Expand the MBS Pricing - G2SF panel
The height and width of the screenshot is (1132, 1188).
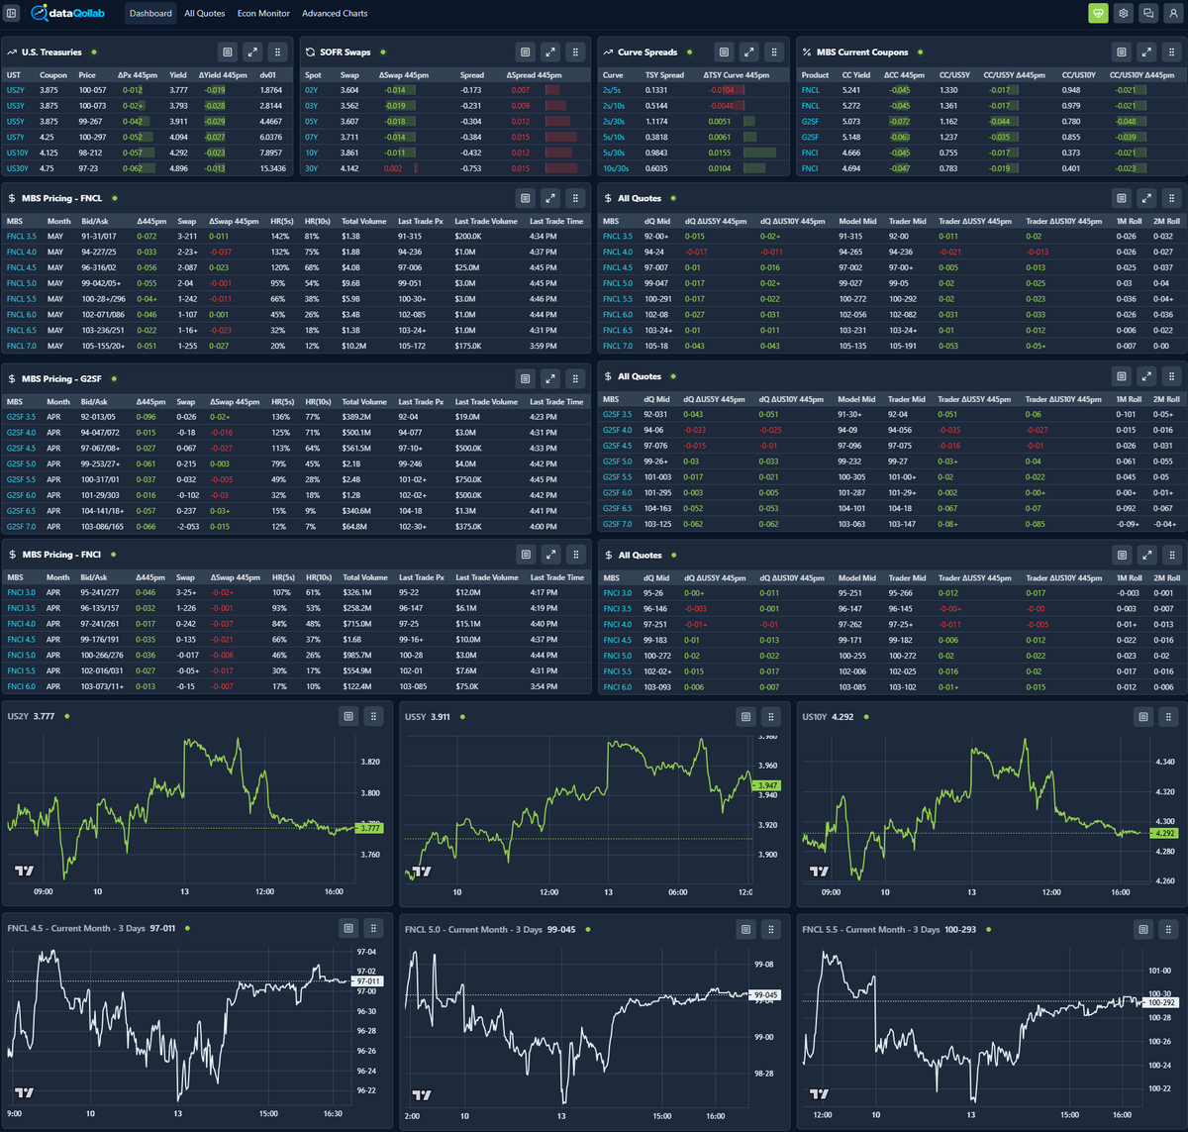coord(550,378)
